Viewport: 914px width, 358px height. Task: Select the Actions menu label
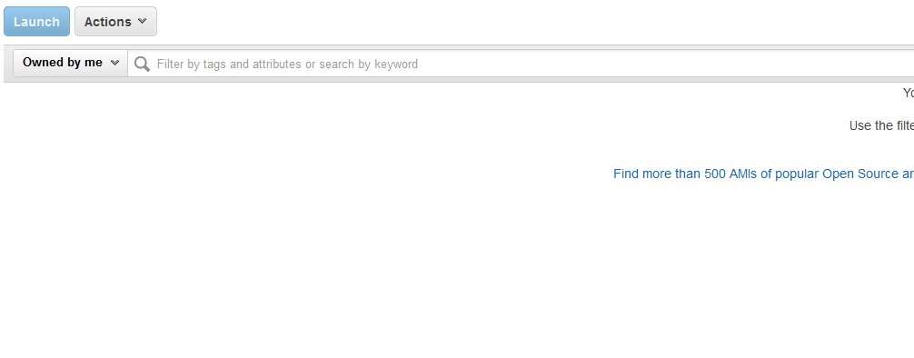click(108, 22)
